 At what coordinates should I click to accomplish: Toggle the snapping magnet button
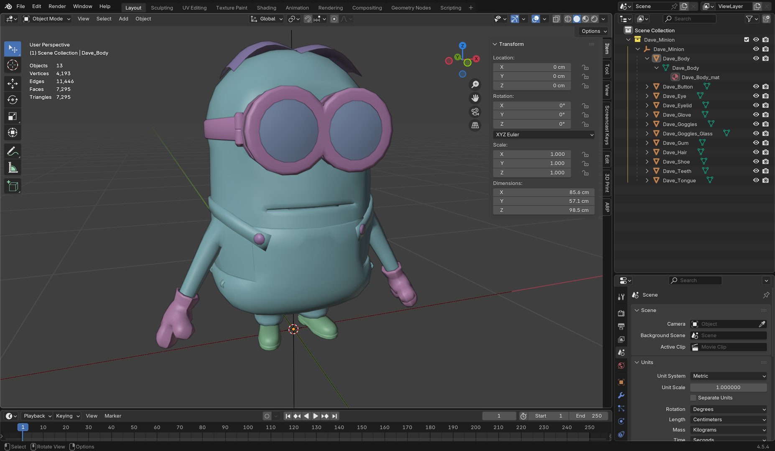pos(308,19)
